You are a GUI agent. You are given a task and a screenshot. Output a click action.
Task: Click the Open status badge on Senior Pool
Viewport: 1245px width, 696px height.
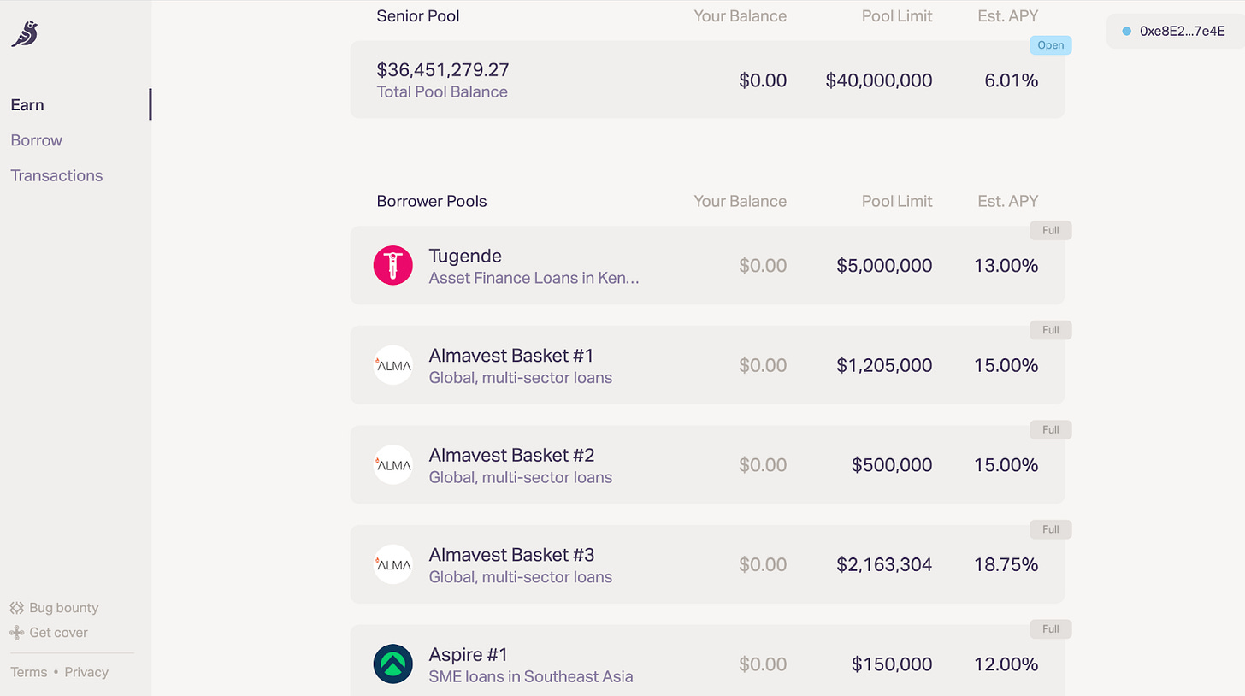(1051, 45)
